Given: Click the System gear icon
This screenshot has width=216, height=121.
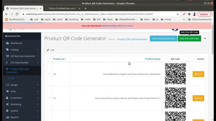Looking at the screenshot, I should 7,111.
